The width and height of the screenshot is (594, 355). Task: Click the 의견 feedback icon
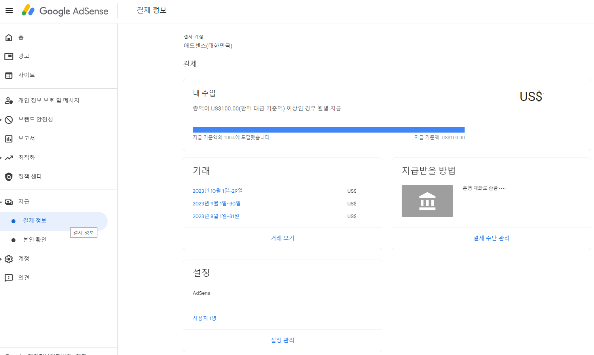(9, 278)
